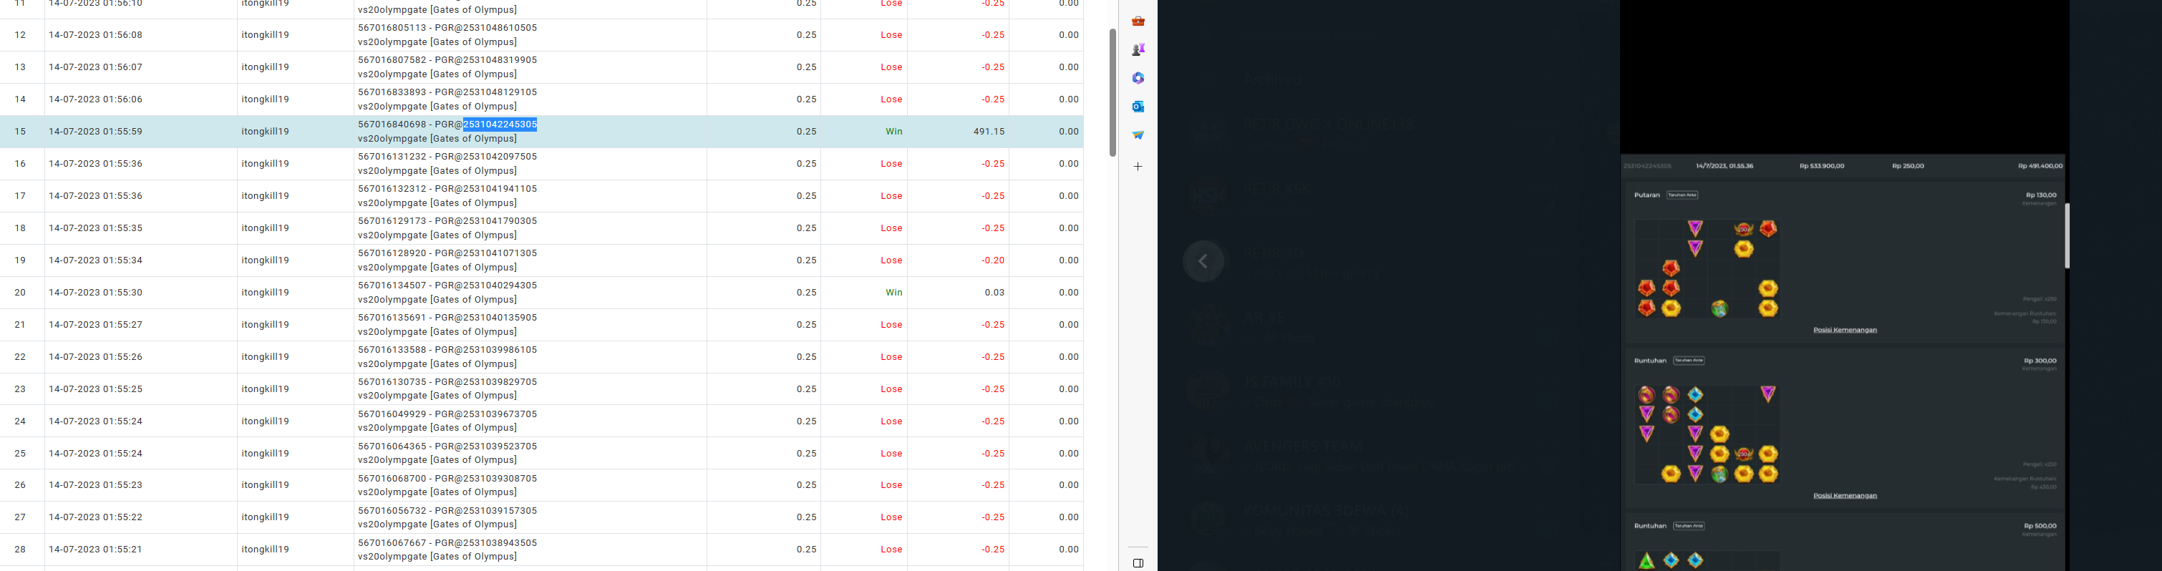Click the green triangle gem in Rp 500,00 Runtuhan grid
This screenshot has height=571, width=2162.
pyautogui.click(x=1647, y=560)
